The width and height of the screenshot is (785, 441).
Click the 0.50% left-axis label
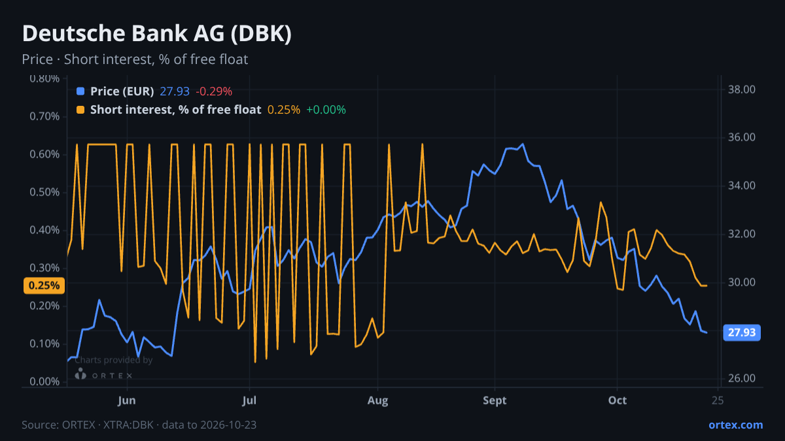click(x=44, y=192)
